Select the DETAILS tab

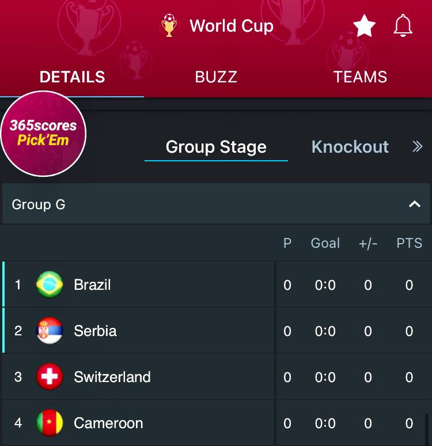pos(72,77)
